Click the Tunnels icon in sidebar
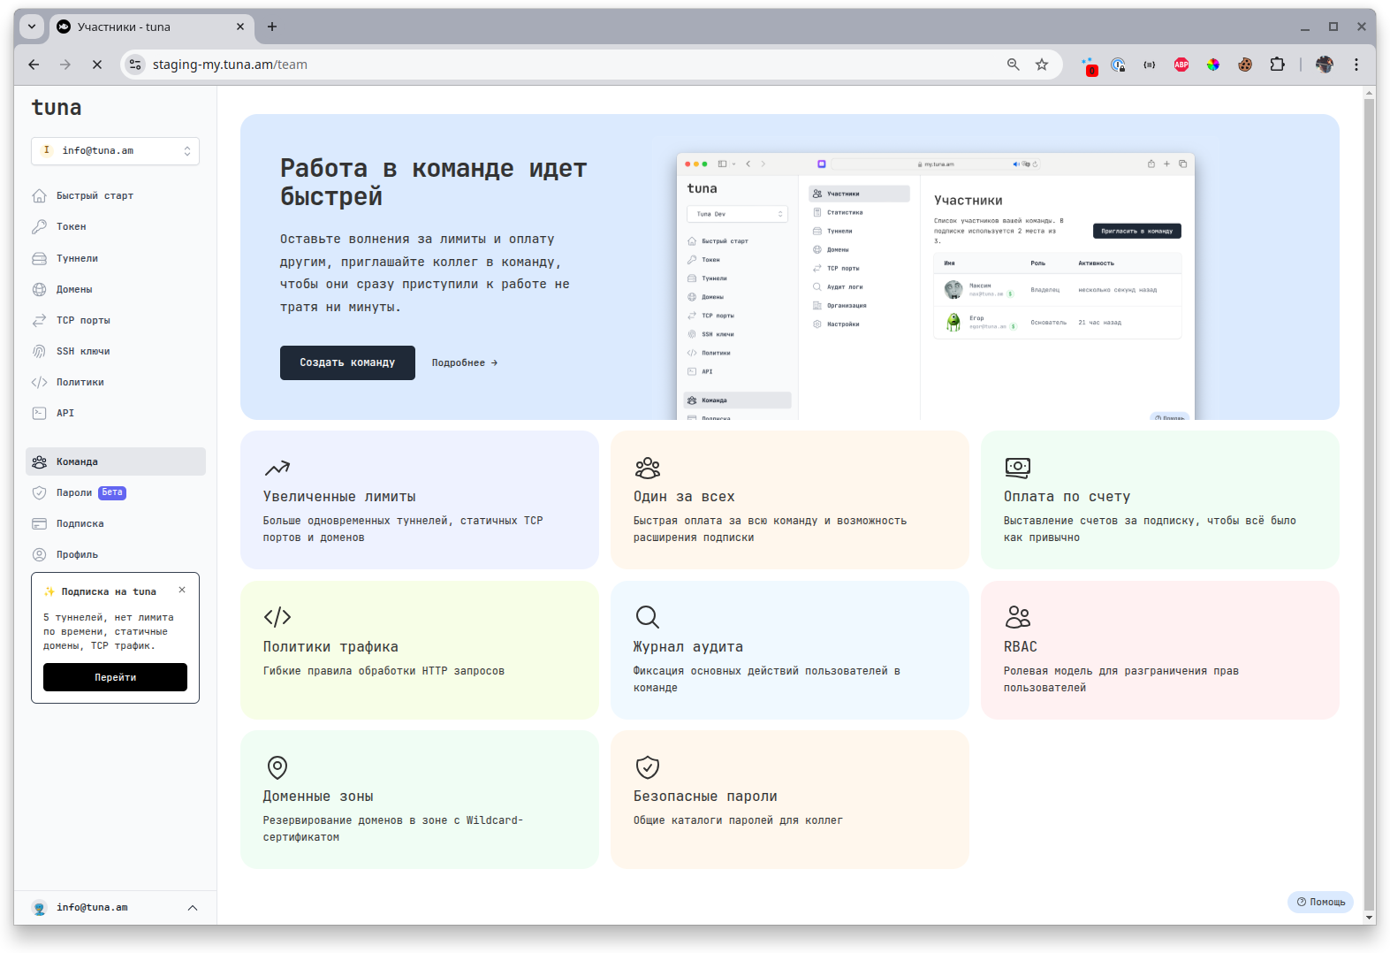The image size is (1390, 953). pyautogui.click(x=39, y=259)
